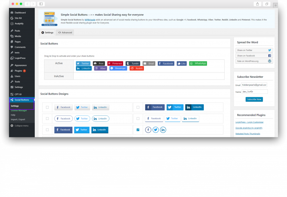Open Related Posts Thumbnails link

(248, 134)
